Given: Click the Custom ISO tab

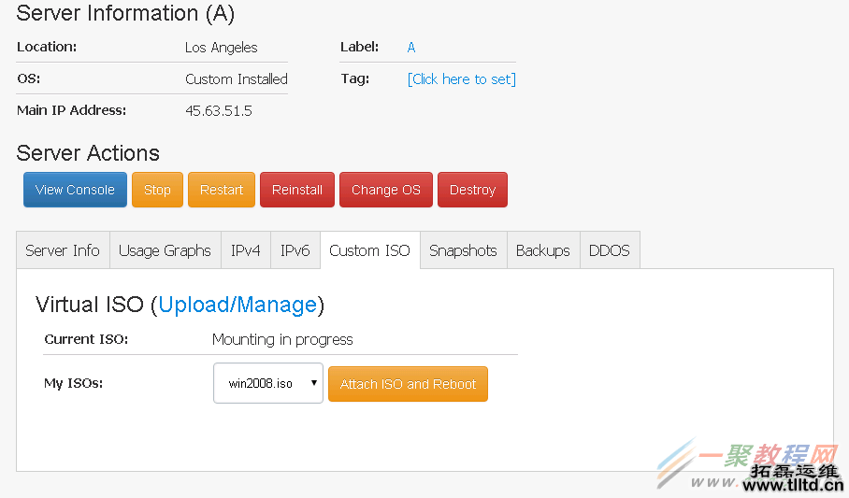Looking at the screenshot, I should (x=369, y=250).
